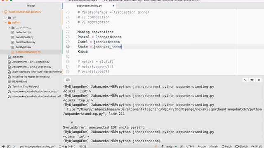Open atom-keyboard-shortcuts-macosandwindows PDF
The image size is (264, 148).
tap(37, 72)
